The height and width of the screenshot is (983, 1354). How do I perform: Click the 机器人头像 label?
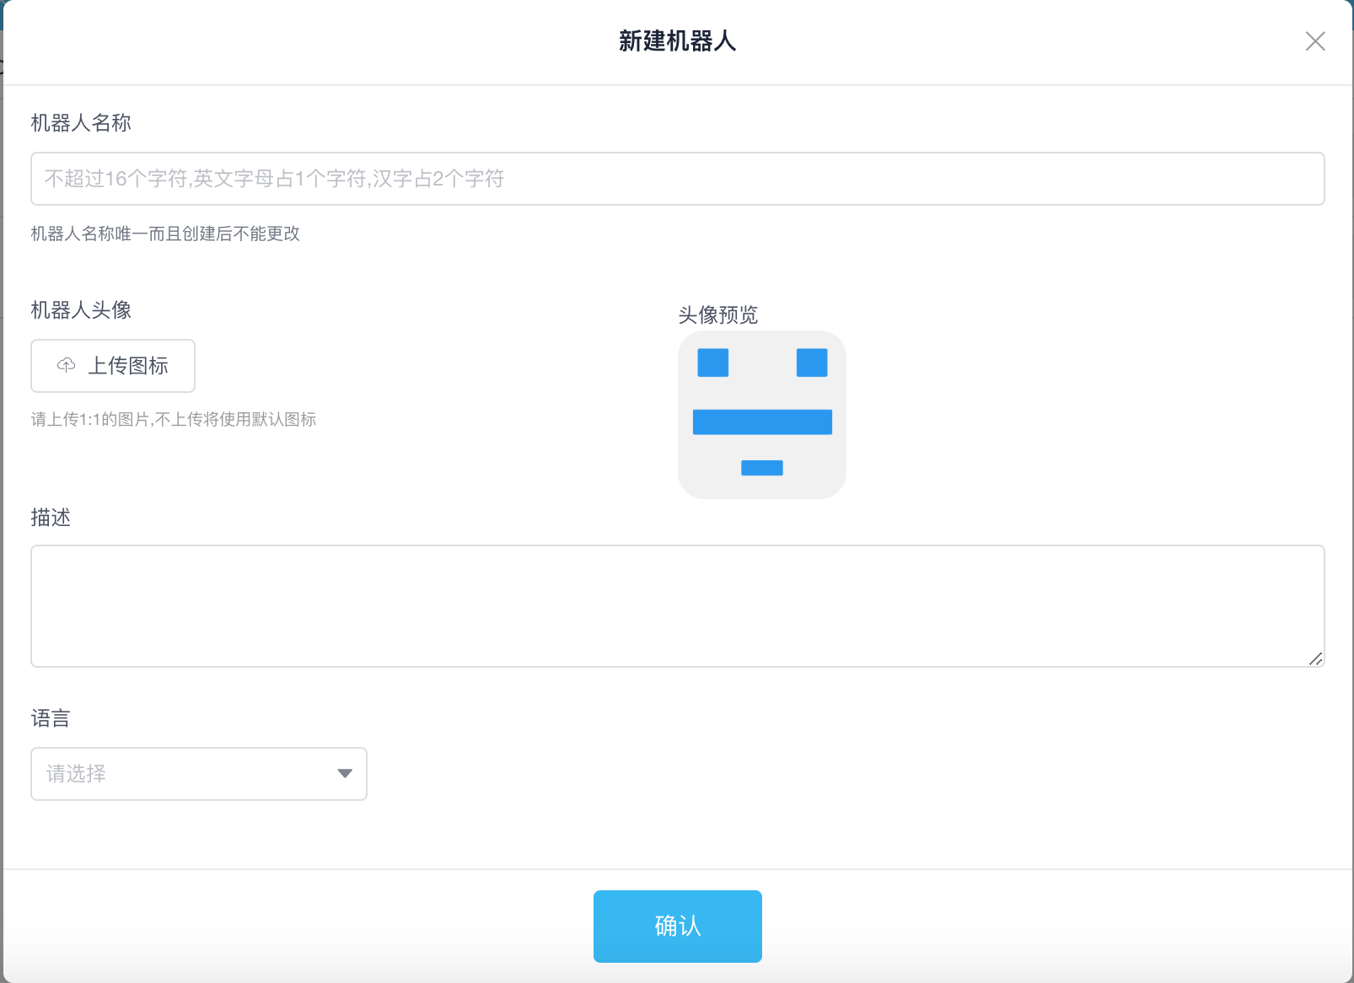coord(81,310)
